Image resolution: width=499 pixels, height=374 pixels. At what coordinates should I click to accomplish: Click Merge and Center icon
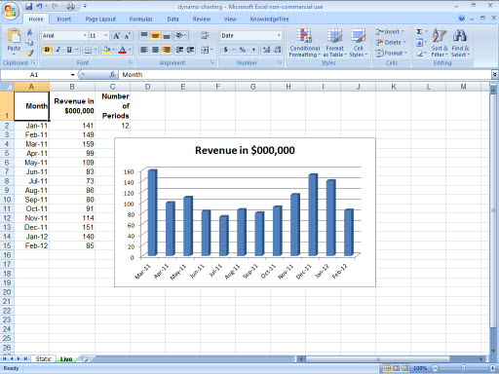[205, 50]
